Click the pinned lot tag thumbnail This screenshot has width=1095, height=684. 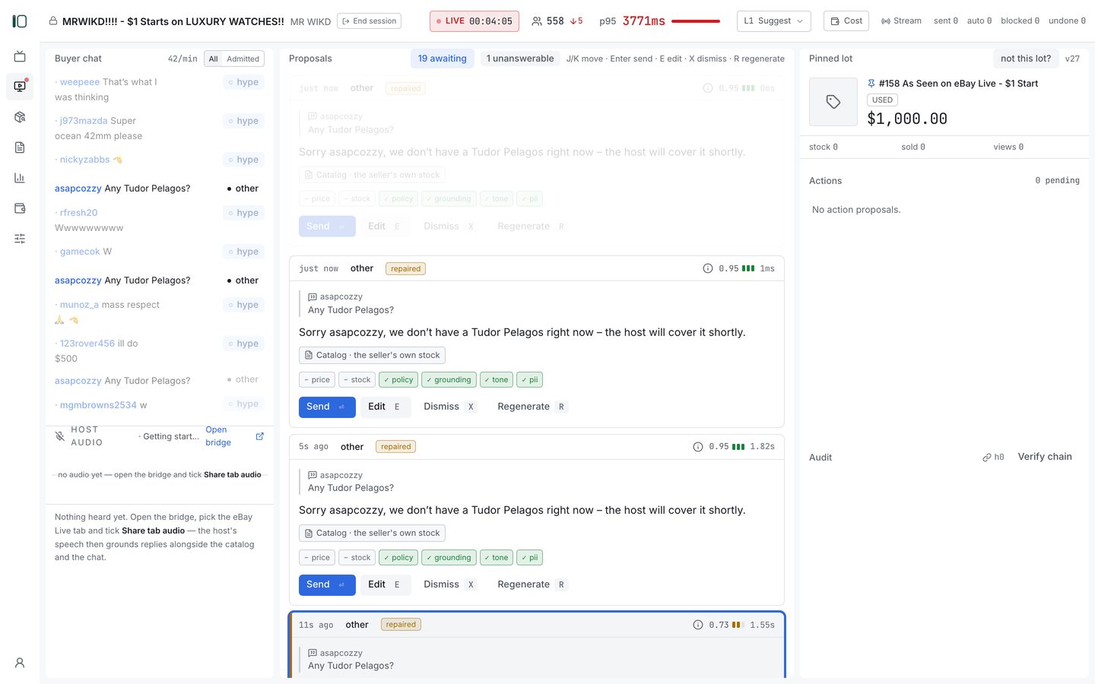(x=833, y=102)
